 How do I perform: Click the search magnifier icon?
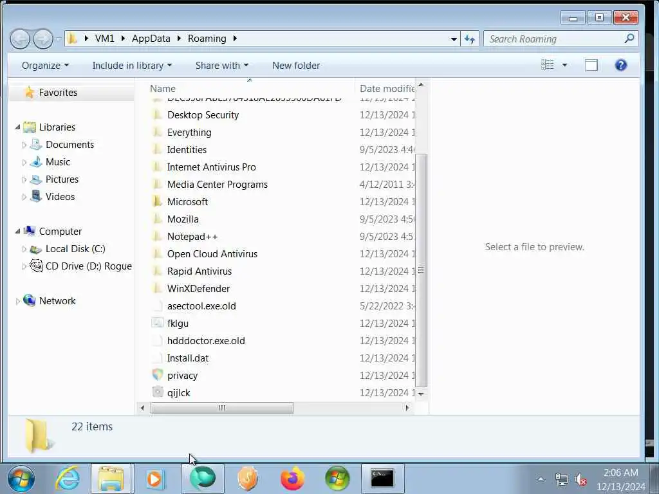click(x=629, y=39)
